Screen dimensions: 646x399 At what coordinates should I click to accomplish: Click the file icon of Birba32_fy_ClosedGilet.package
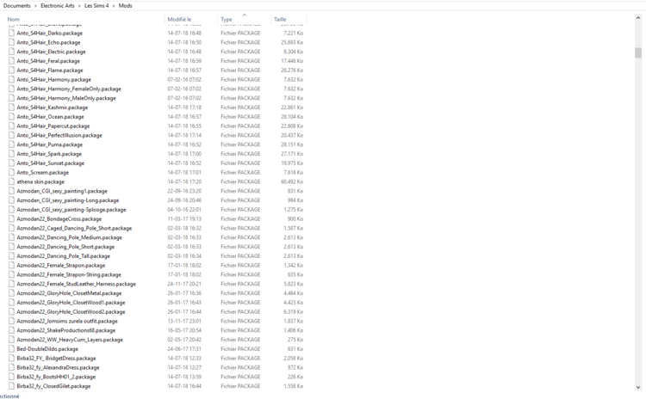tap(11, 386)
